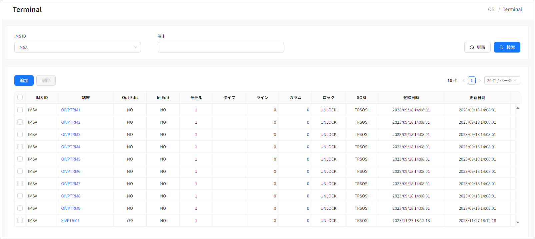This screenshot has width=535, height=239.
Task: Select the XIVPTRM1 row checkbox
Action: coord(20,220)
